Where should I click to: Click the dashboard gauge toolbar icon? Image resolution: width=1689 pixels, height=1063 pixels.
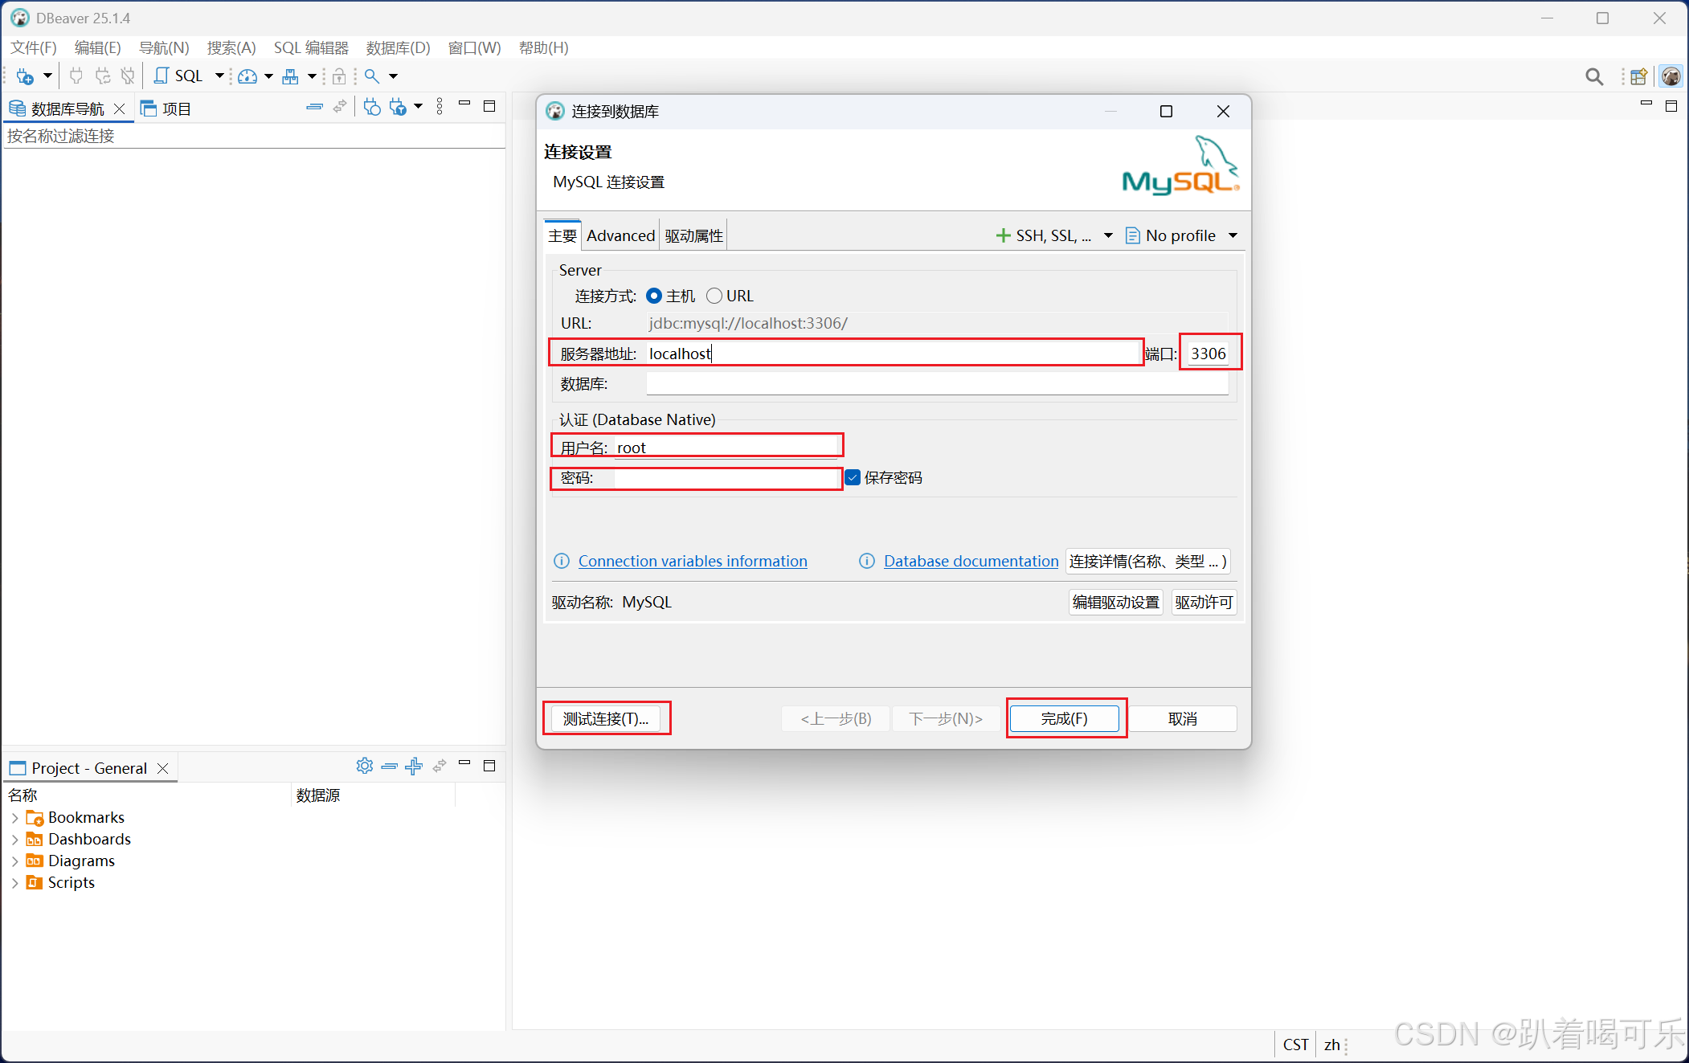pos(247,76)
